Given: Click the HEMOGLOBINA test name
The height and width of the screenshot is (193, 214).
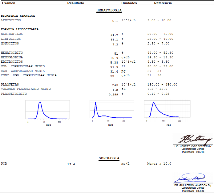Looking at the screenshot, I should tap(12, 57).
